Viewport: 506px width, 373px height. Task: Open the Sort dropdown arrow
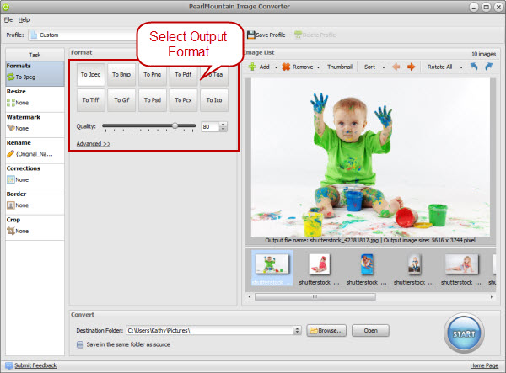click(x=384, y=67)
